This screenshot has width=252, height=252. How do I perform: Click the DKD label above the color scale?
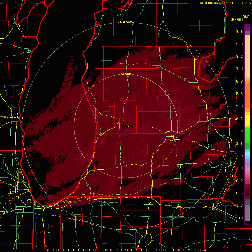point(246,17)
